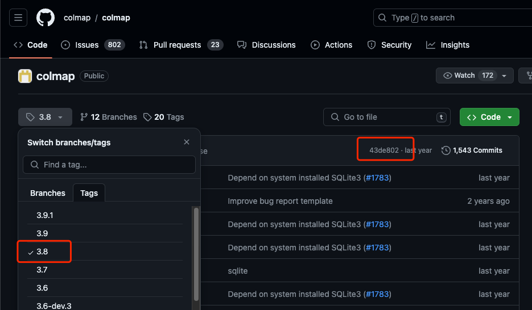Select tag 3.6

(x=105, y=288)
